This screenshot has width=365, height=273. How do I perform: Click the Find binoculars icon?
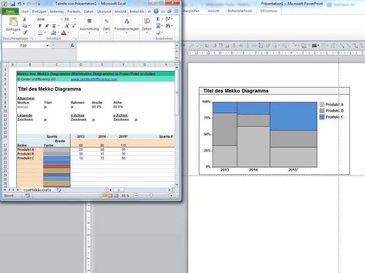point(168,26)
